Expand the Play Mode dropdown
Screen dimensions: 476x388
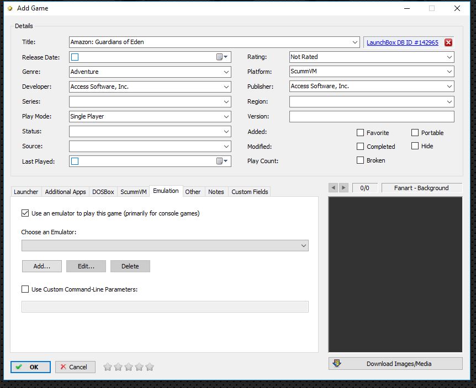226,117
